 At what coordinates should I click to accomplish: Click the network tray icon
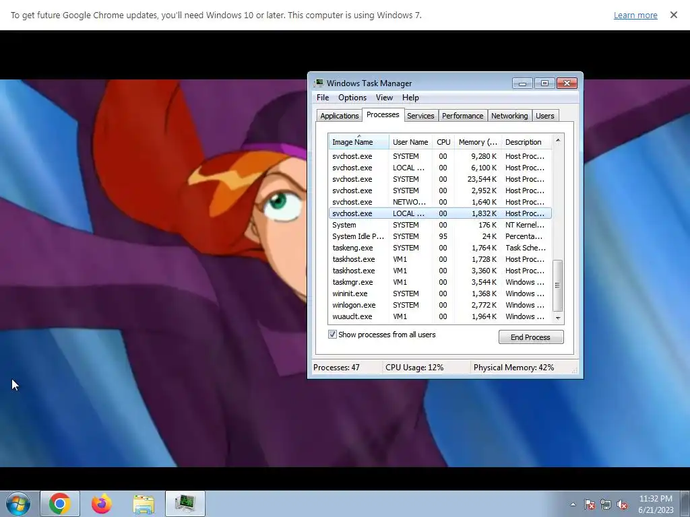(606, 504)
